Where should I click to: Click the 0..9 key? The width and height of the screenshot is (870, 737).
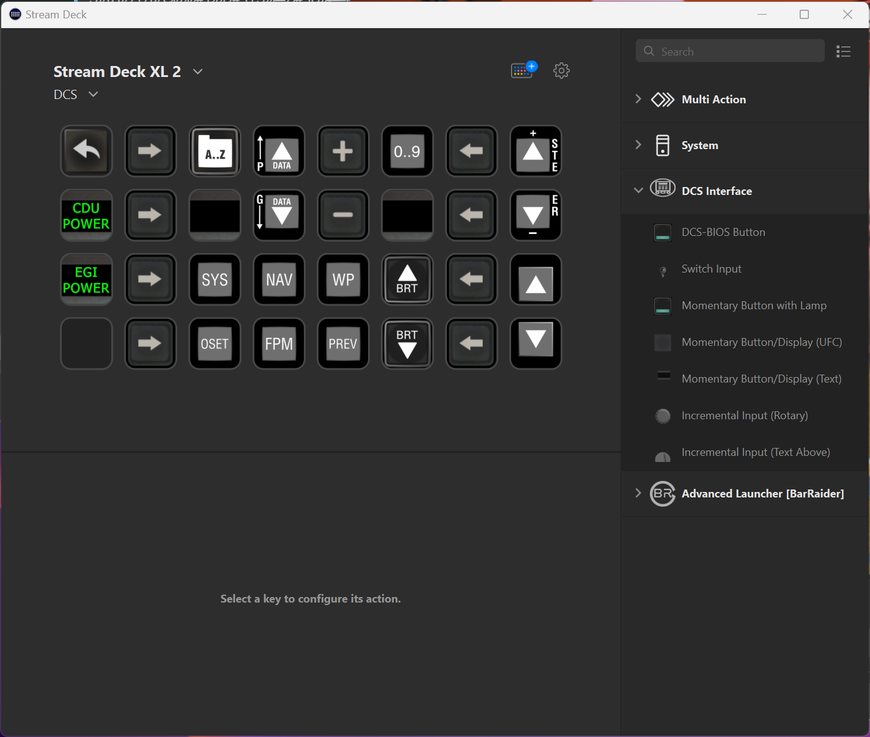[x=407, y=151]
